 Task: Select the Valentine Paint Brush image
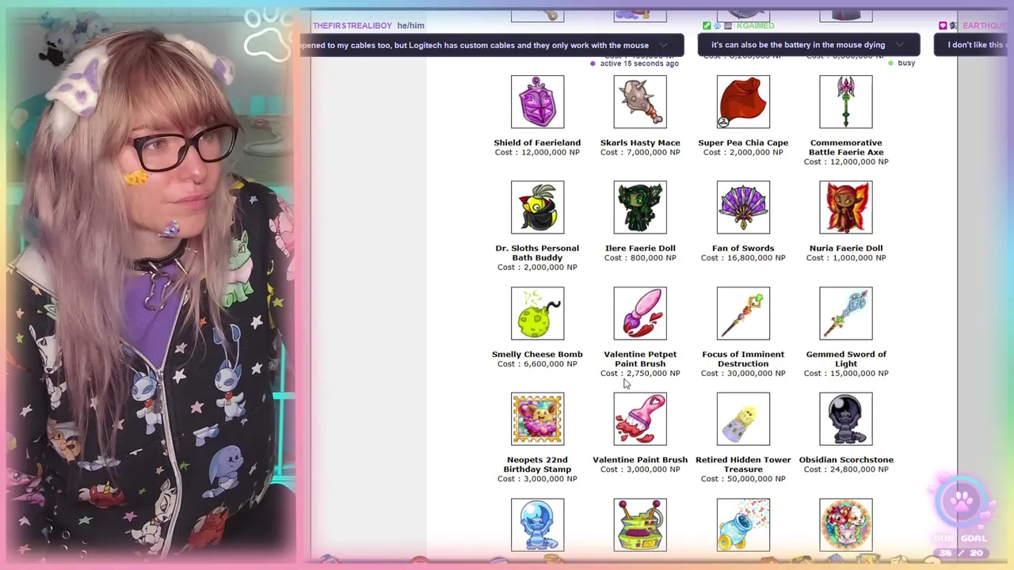click(x=640, y=419)
